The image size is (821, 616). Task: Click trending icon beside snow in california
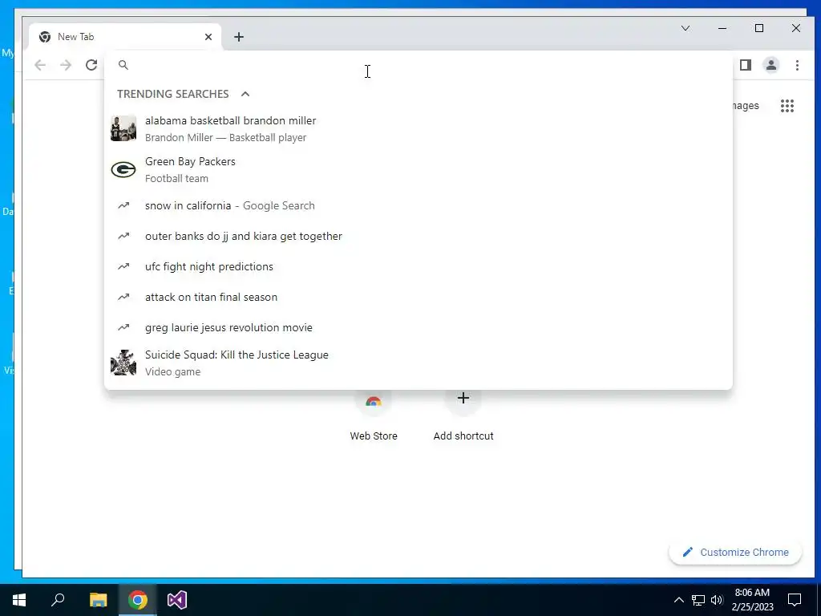(x=123, y=205)
